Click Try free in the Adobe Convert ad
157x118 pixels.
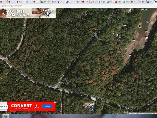(47, 106)
